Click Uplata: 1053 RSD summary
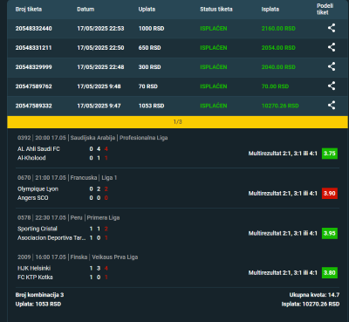Viewport: 349px width, 322px height. pos(38,305)
